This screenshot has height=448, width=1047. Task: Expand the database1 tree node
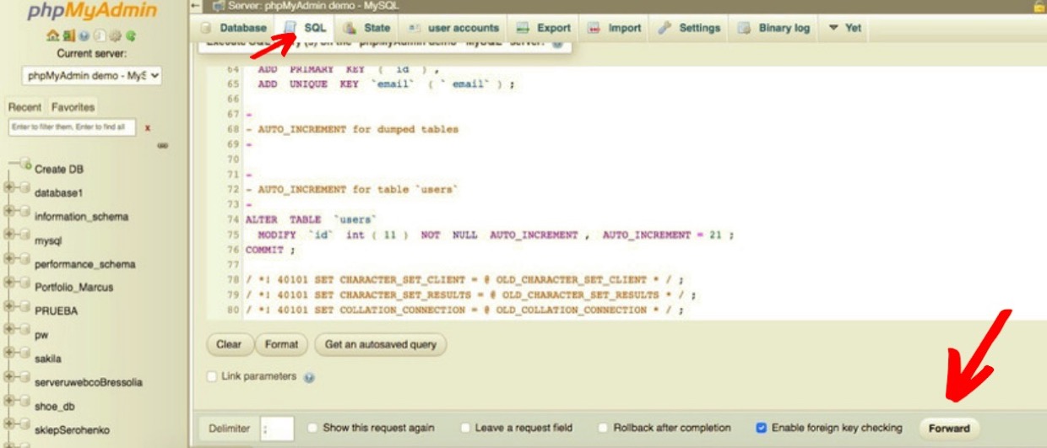(x=9, y=189)
